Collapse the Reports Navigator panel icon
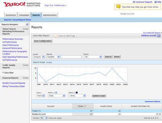This screenshot has width=162, height=123. [27, 24]
